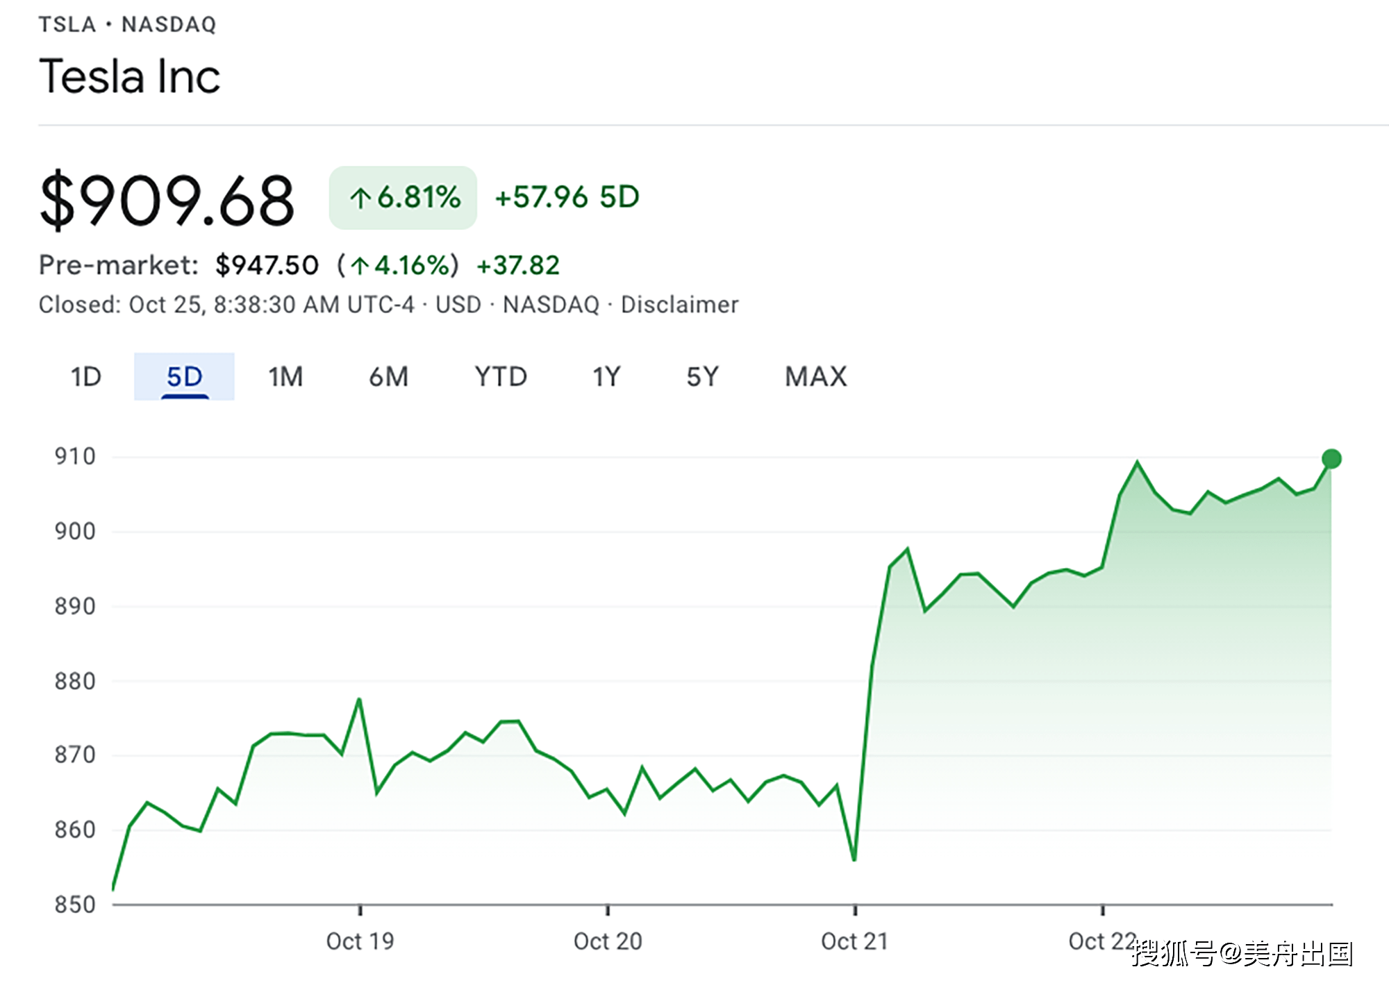Click the Tesla Inc title
Image resolution: width=1389 pixels, height=983 pixels.
pos(130,76)
